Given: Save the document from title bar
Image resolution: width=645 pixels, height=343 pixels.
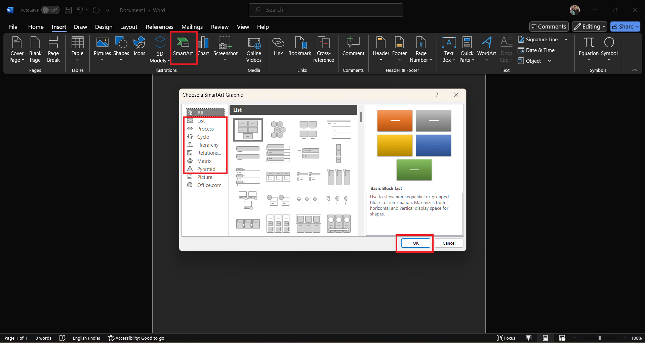Looking at the screenshot, I should [68, 10].
